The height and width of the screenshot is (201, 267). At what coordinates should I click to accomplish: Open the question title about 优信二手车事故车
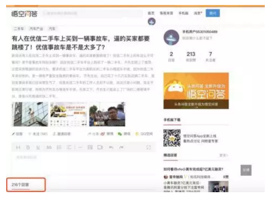point(81,43)
